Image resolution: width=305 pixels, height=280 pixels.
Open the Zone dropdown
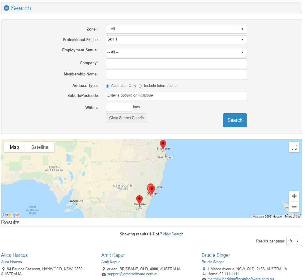[x=176, y=29]
